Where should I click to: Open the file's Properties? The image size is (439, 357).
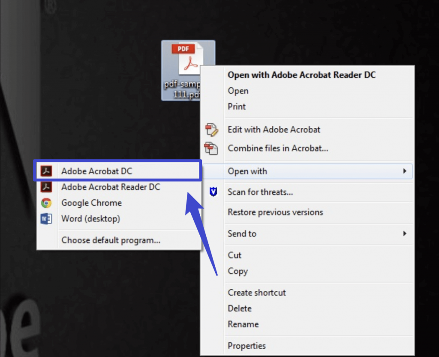click(x=247, y=345)
